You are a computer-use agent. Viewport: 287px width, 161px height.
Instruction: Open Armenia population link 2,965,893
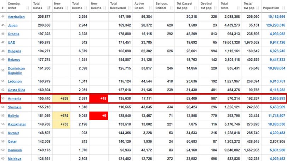[277, 99]
